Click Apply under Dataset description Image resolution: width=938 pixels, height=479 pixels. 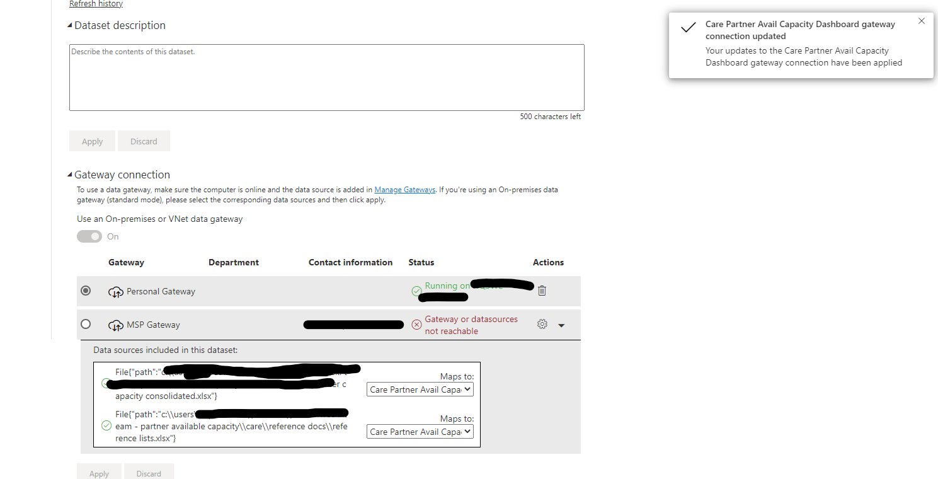[92, 141]
